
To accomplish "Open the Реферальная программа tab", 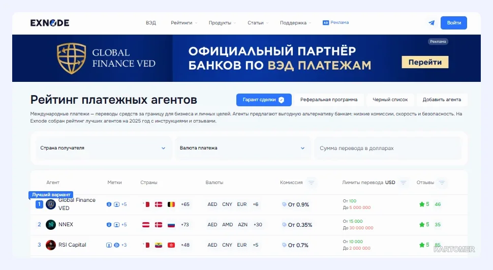I will [329, 100].
